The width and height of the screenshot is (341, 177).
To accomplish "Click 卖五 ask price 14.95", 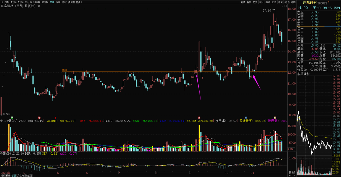I will pos(314,12).
